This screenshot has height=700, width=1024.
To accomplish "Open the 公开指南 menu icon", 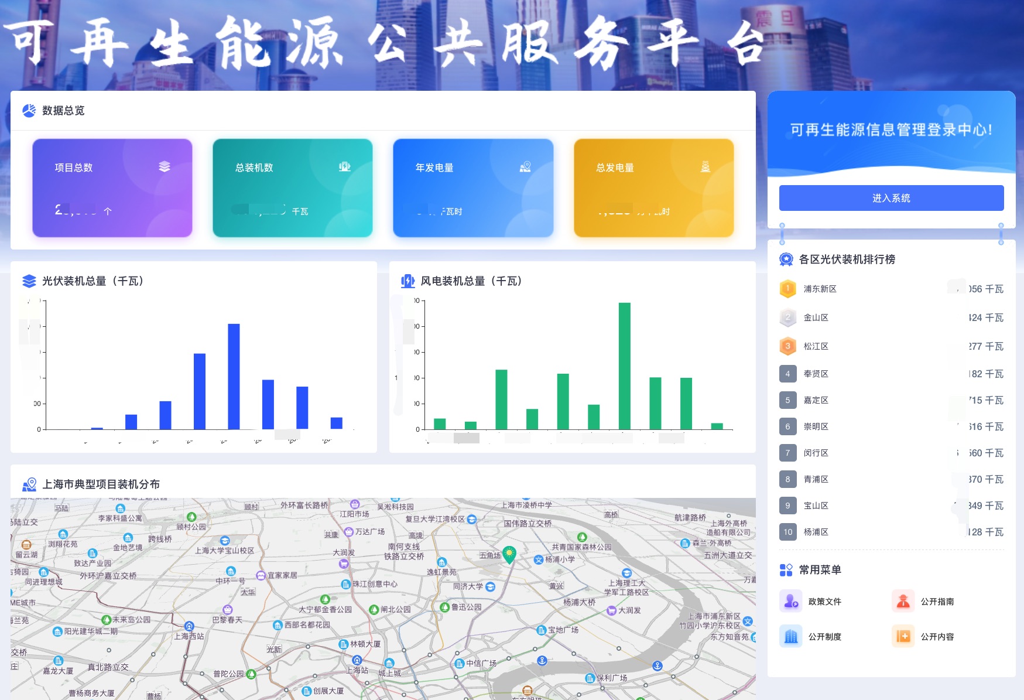I will coord(903,601).
